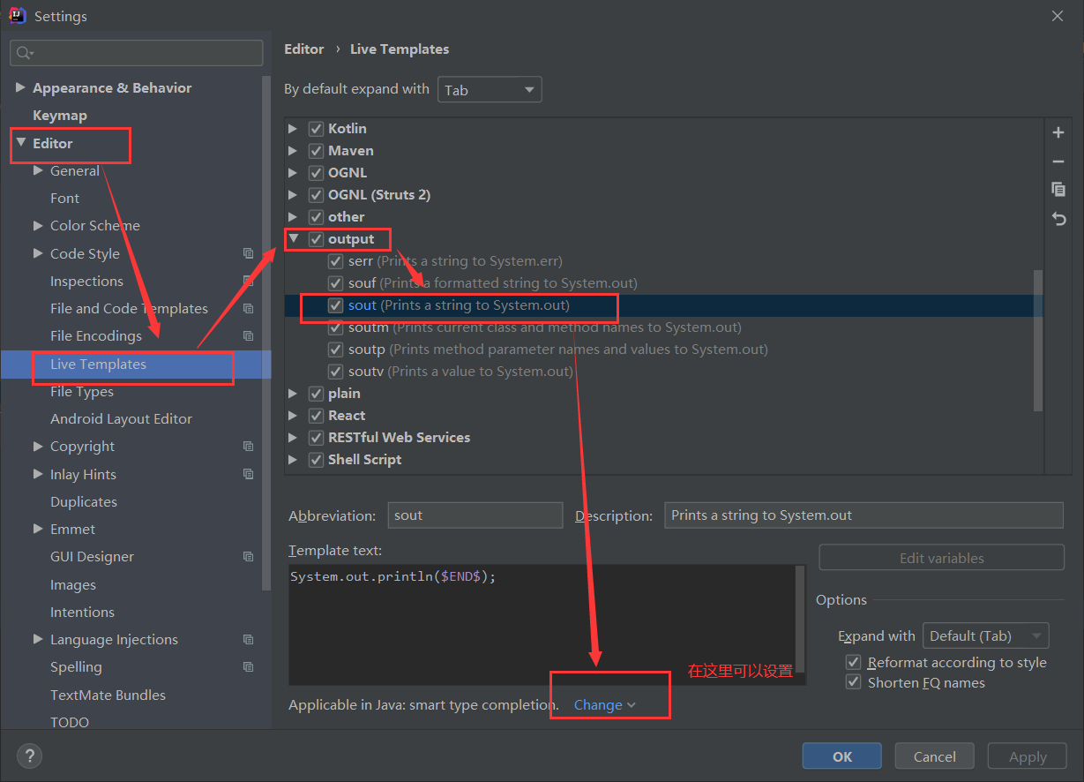This screenshot has height=782, width=1084.
Task: Click the Description input field
Action: [x=863, y=515]
